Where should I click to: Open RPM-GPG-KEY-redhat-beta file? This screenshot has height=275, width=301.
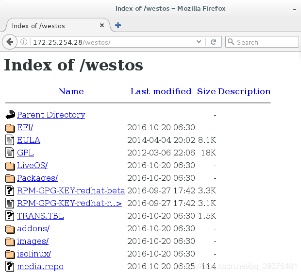click(x=71, y=190)
